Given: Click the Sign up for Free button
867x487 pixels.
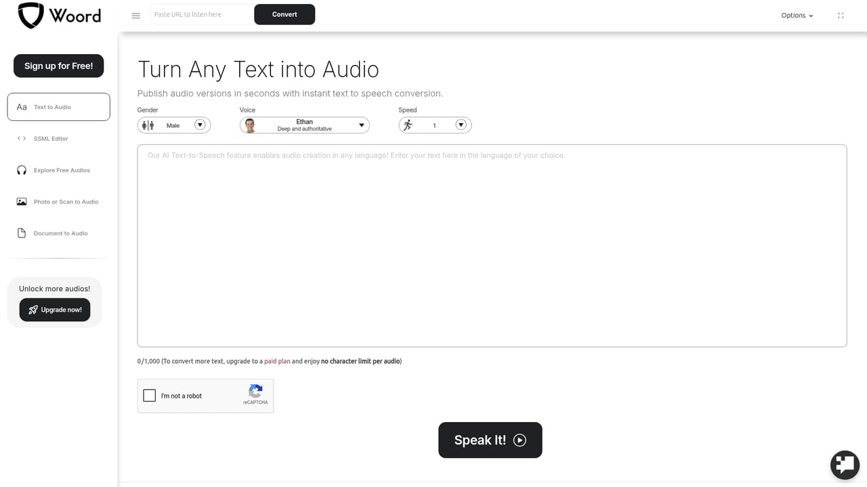Looking at the screenshot, I should pyautogui.click(x=59, y=66).
